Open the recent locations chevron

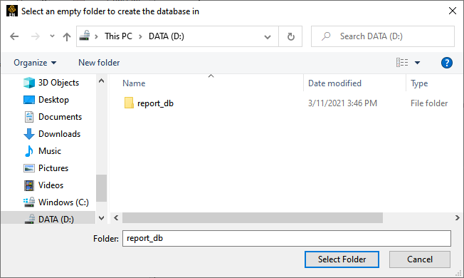pos(52,36)
